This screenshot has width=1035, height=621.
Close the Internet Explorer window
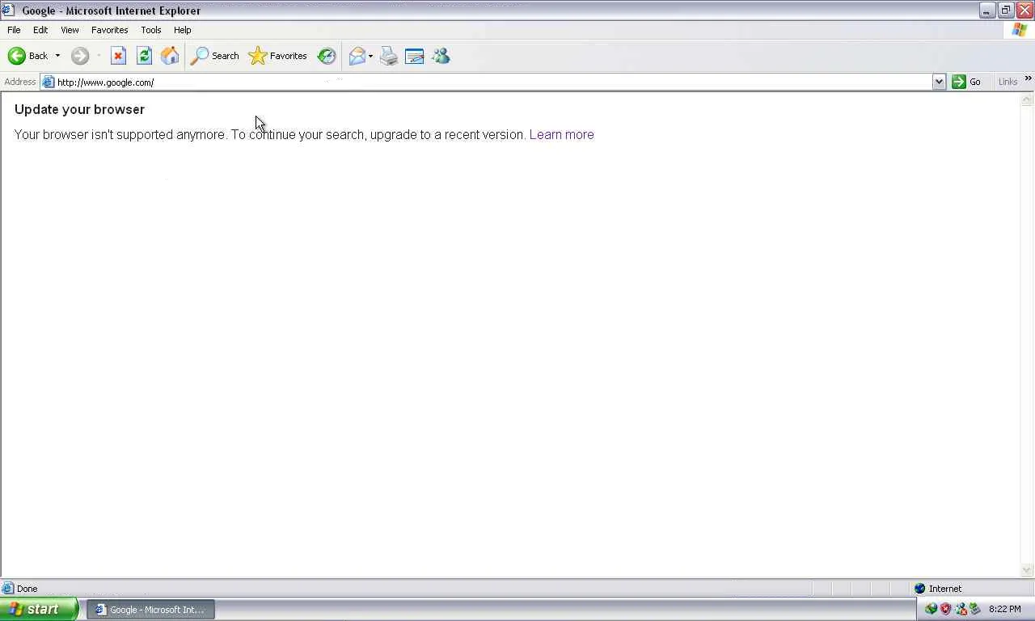coord(1024,11)
